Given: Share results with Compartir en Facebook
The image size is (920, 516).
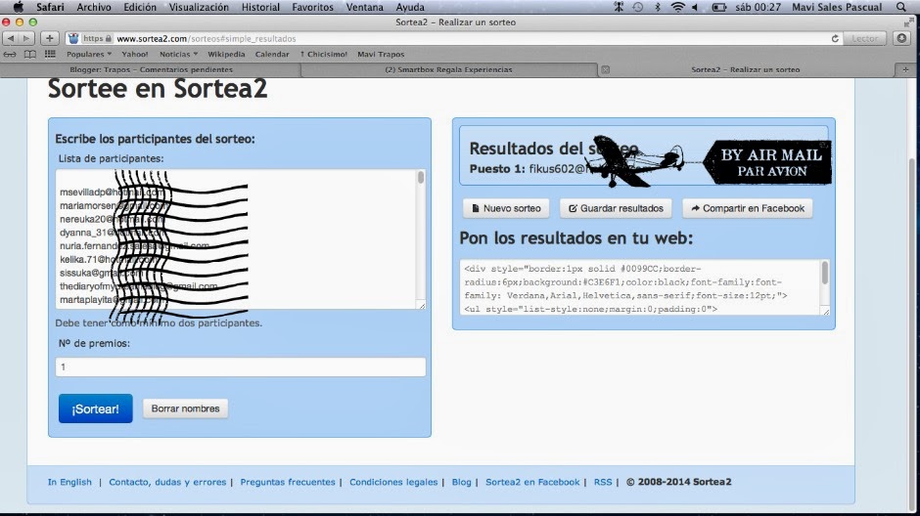Looking at the screenshot, I should tap(747, 208).
